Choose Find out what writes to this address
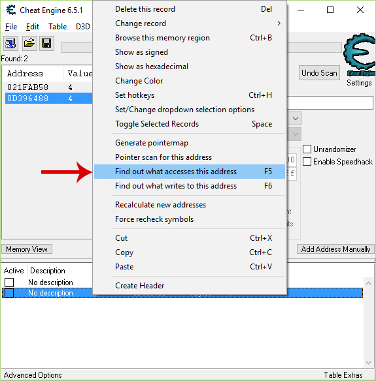376x381 pixels. 190,186
